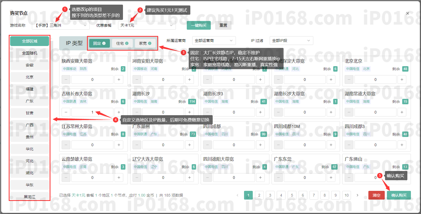The height and width of the screenshot is (214, 421).
Task: Select the 固定 IP type
Action: pos(99,43)
